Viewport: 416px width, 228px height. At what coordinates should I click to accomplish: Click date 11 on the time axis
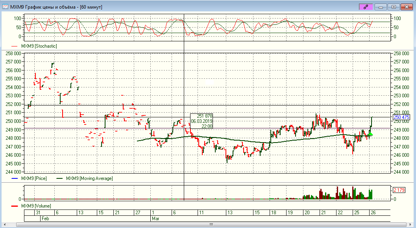click(x=201, y=213)
